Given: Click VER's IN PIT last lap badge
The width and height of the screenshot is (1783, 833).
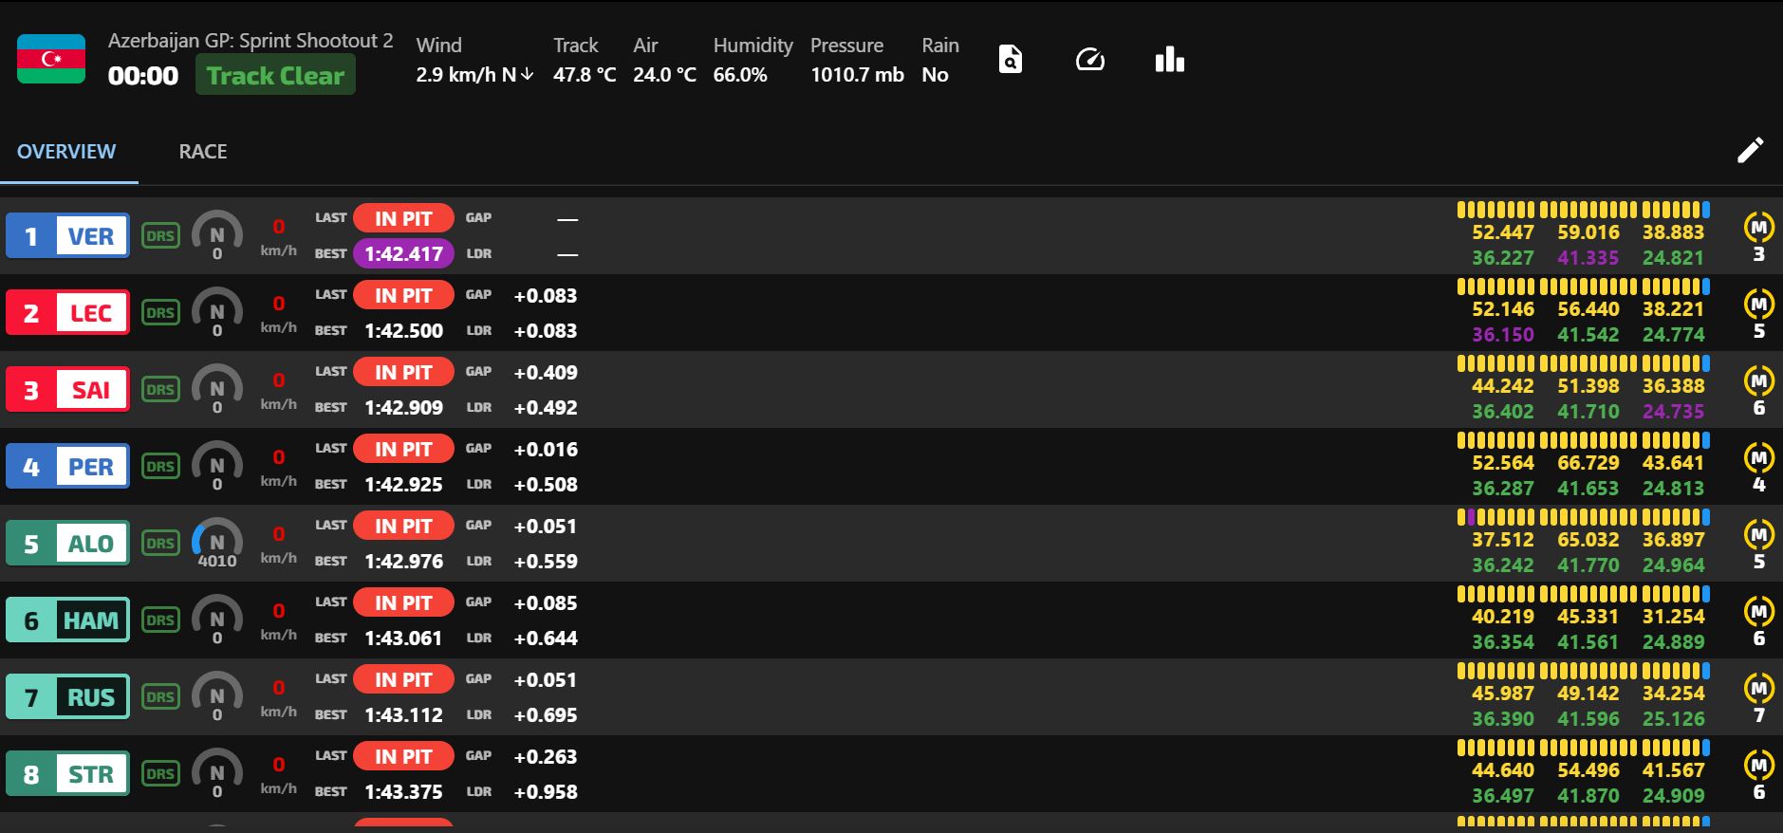Looking at the screenshot, I should point(403,218).
